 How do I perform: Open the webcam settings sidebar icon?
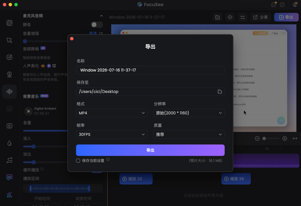coord(9,74)
